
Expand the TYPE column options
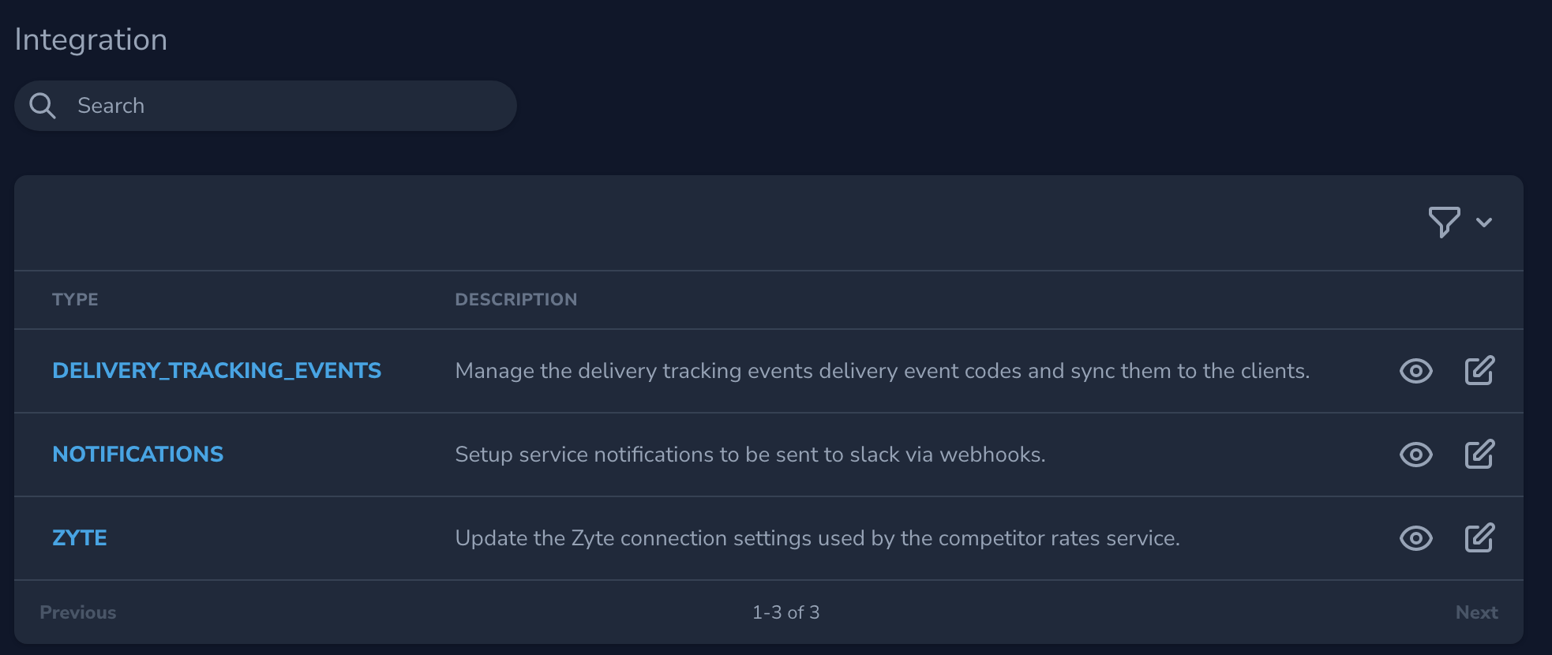(75, 299)
